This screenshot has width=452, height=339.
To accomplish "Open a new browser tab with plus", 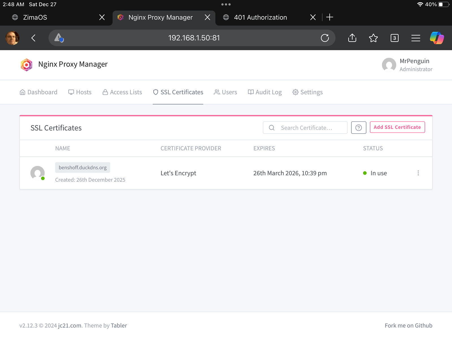I will click(x=329, y=17).
